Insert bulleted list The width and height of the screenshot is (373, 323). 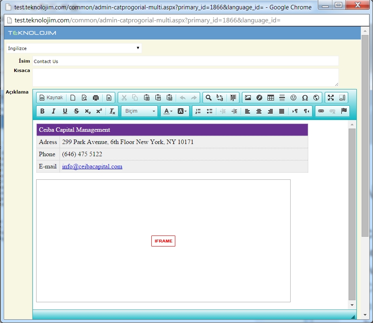209,111
